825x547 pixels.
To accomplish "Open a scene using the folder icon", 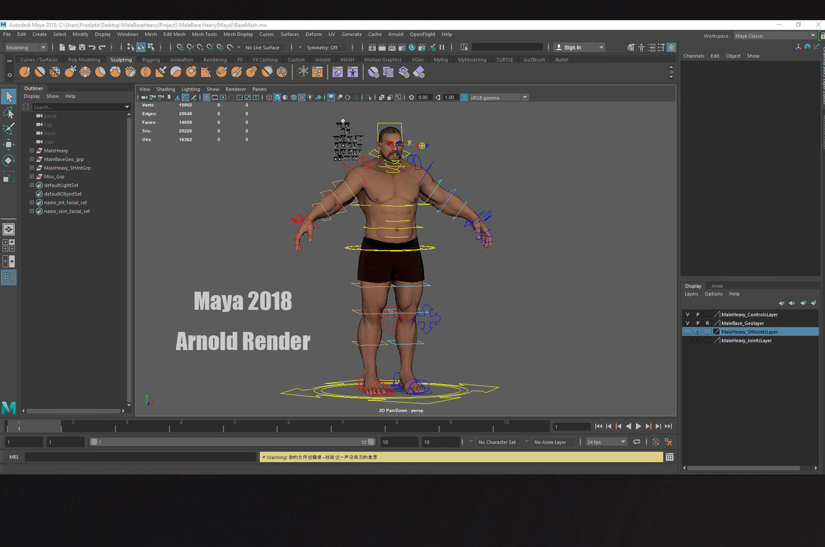I will pos(72,47).
